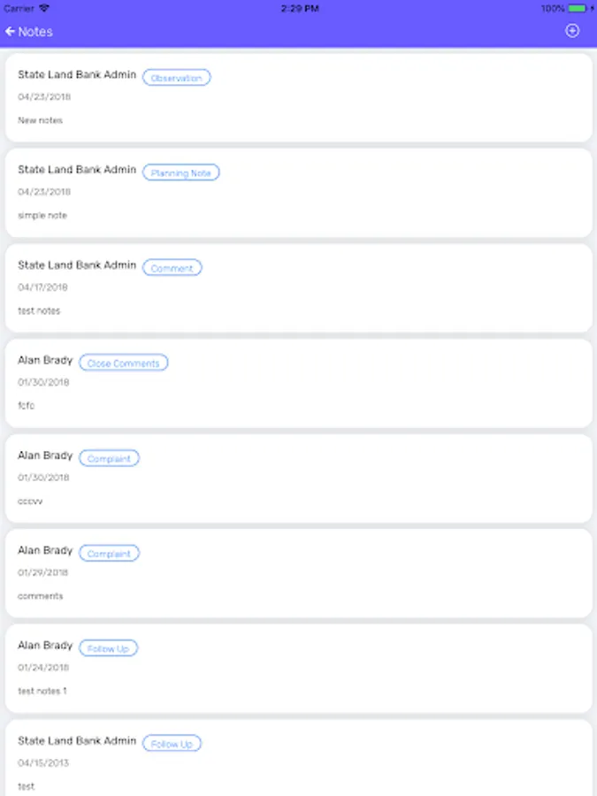Tap the Notes header title
This screenshot has width=597, height=796.
[35, 32]
